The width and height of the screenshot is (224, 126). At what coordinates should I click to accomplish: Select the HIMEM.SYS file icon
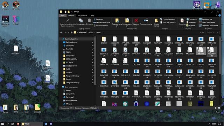(x=190, y=93)
